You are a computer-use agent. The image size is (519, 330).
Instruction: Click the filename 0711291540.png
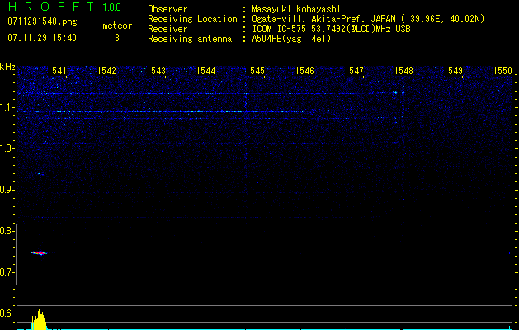point(42,22)
